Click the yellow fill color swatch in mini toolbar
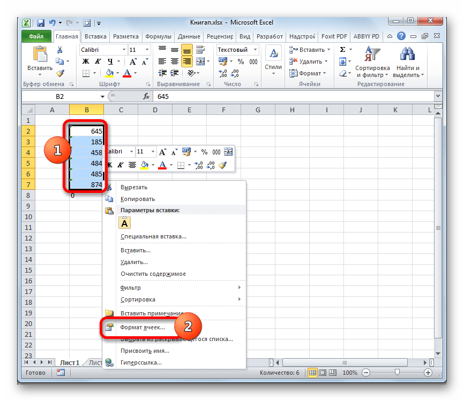Image resolution: width=464 pixels, height=402 pixels. point(145,165)
